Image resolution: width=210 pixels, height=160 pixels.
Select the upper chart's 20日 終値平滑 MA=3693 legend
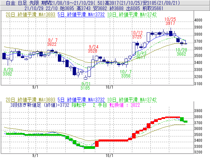pyautogui.click(x=30, y=14)
